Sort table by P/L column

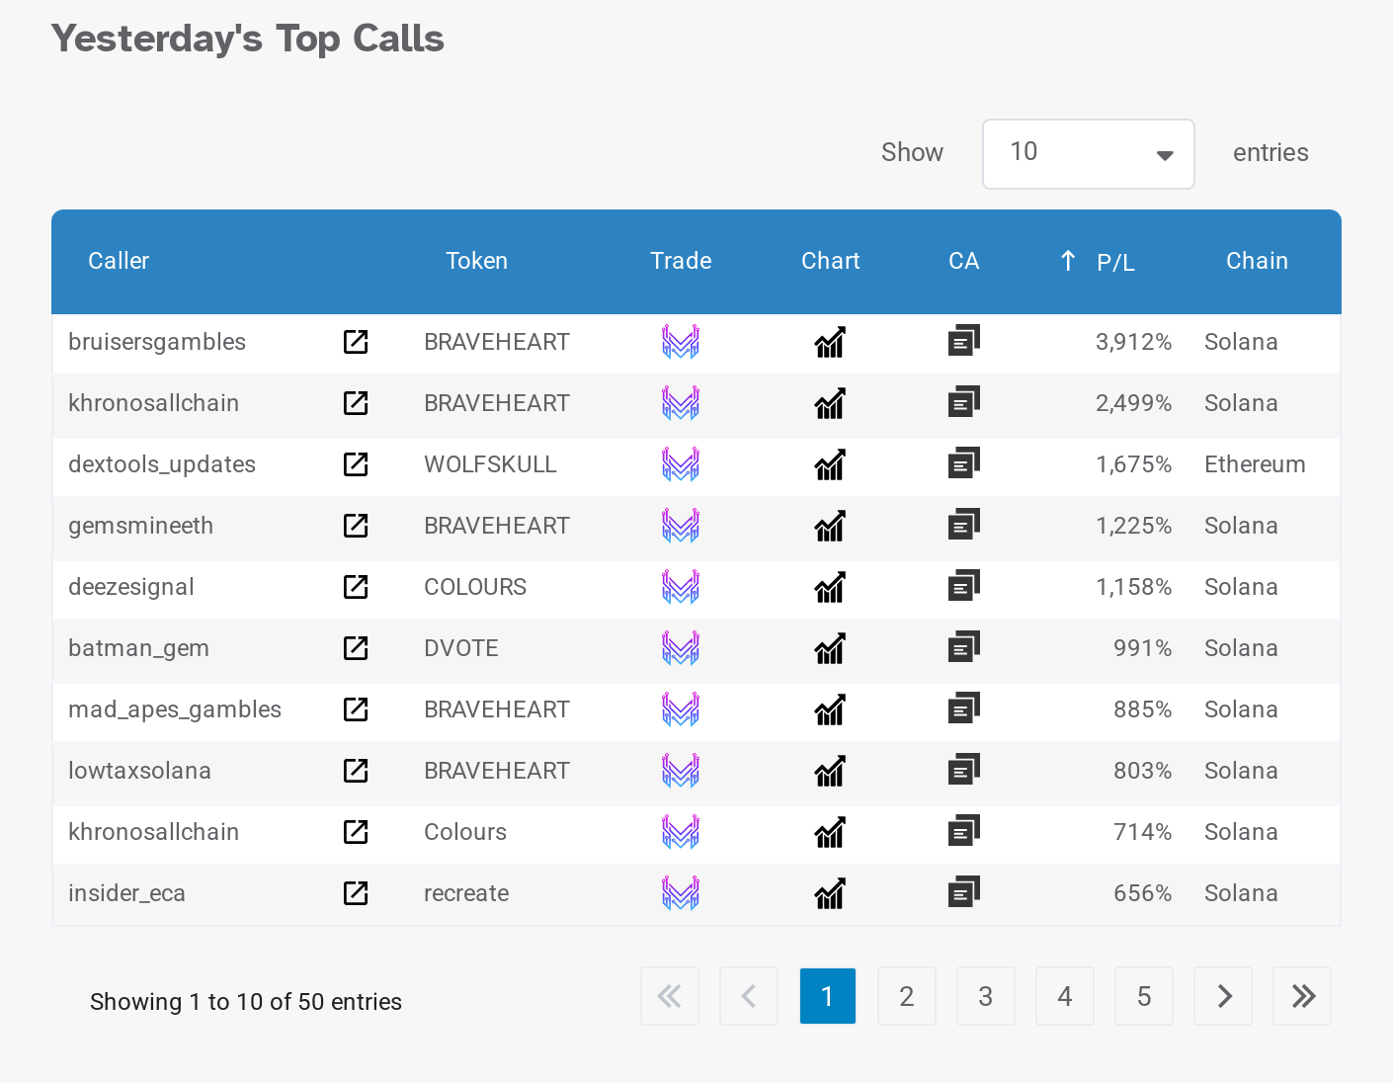[x=1114, y=262]
